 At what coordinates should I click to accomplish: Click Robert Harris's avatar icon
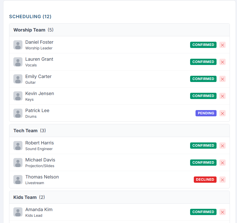18,146
